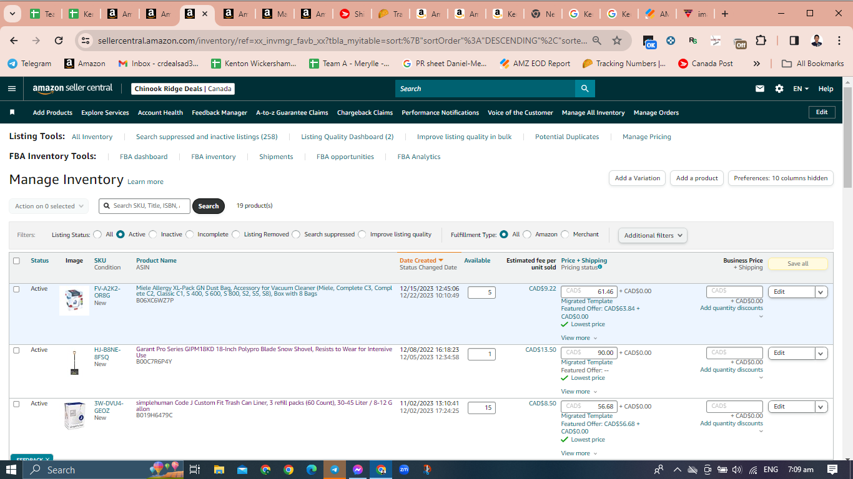
Task: Toggle the browser side panel icon
Action: pos(794,41)
